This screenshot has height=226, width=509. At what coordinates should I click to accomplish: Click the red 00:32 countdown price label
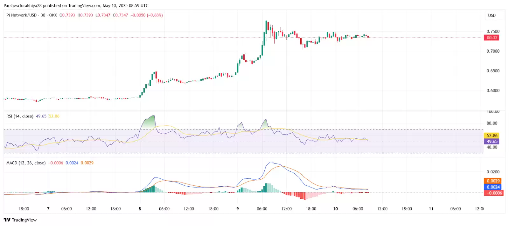tap(492, 38)
